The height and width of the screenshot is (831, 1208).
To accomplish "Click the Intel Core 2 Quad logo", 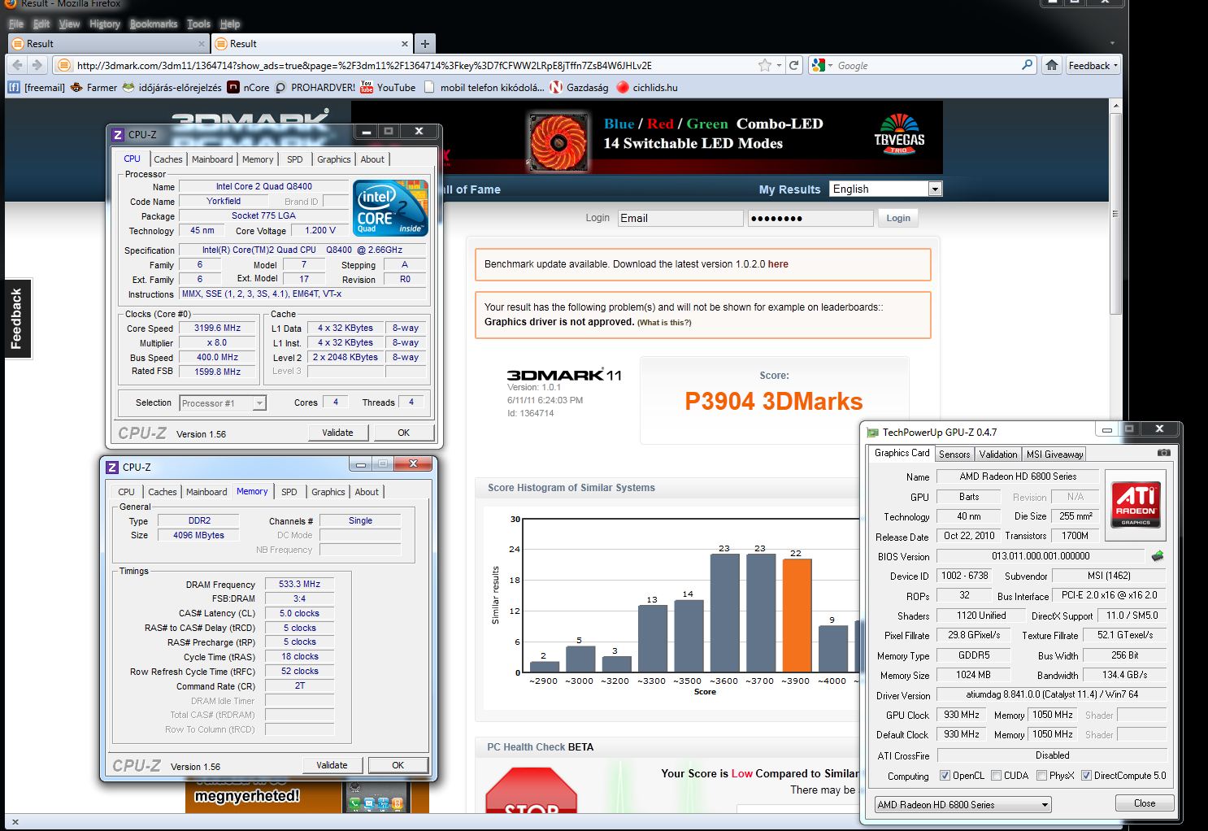I will click(x=390, y=208).
